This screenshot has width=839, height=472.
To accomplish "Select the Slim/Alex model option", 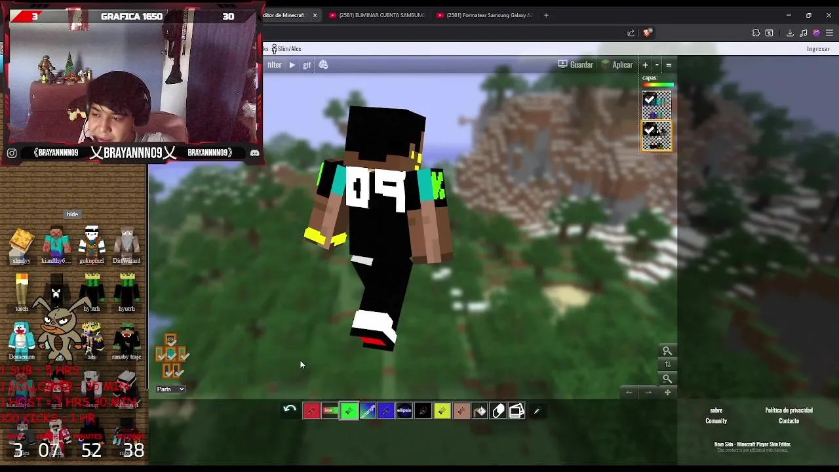I will (287, 49).
